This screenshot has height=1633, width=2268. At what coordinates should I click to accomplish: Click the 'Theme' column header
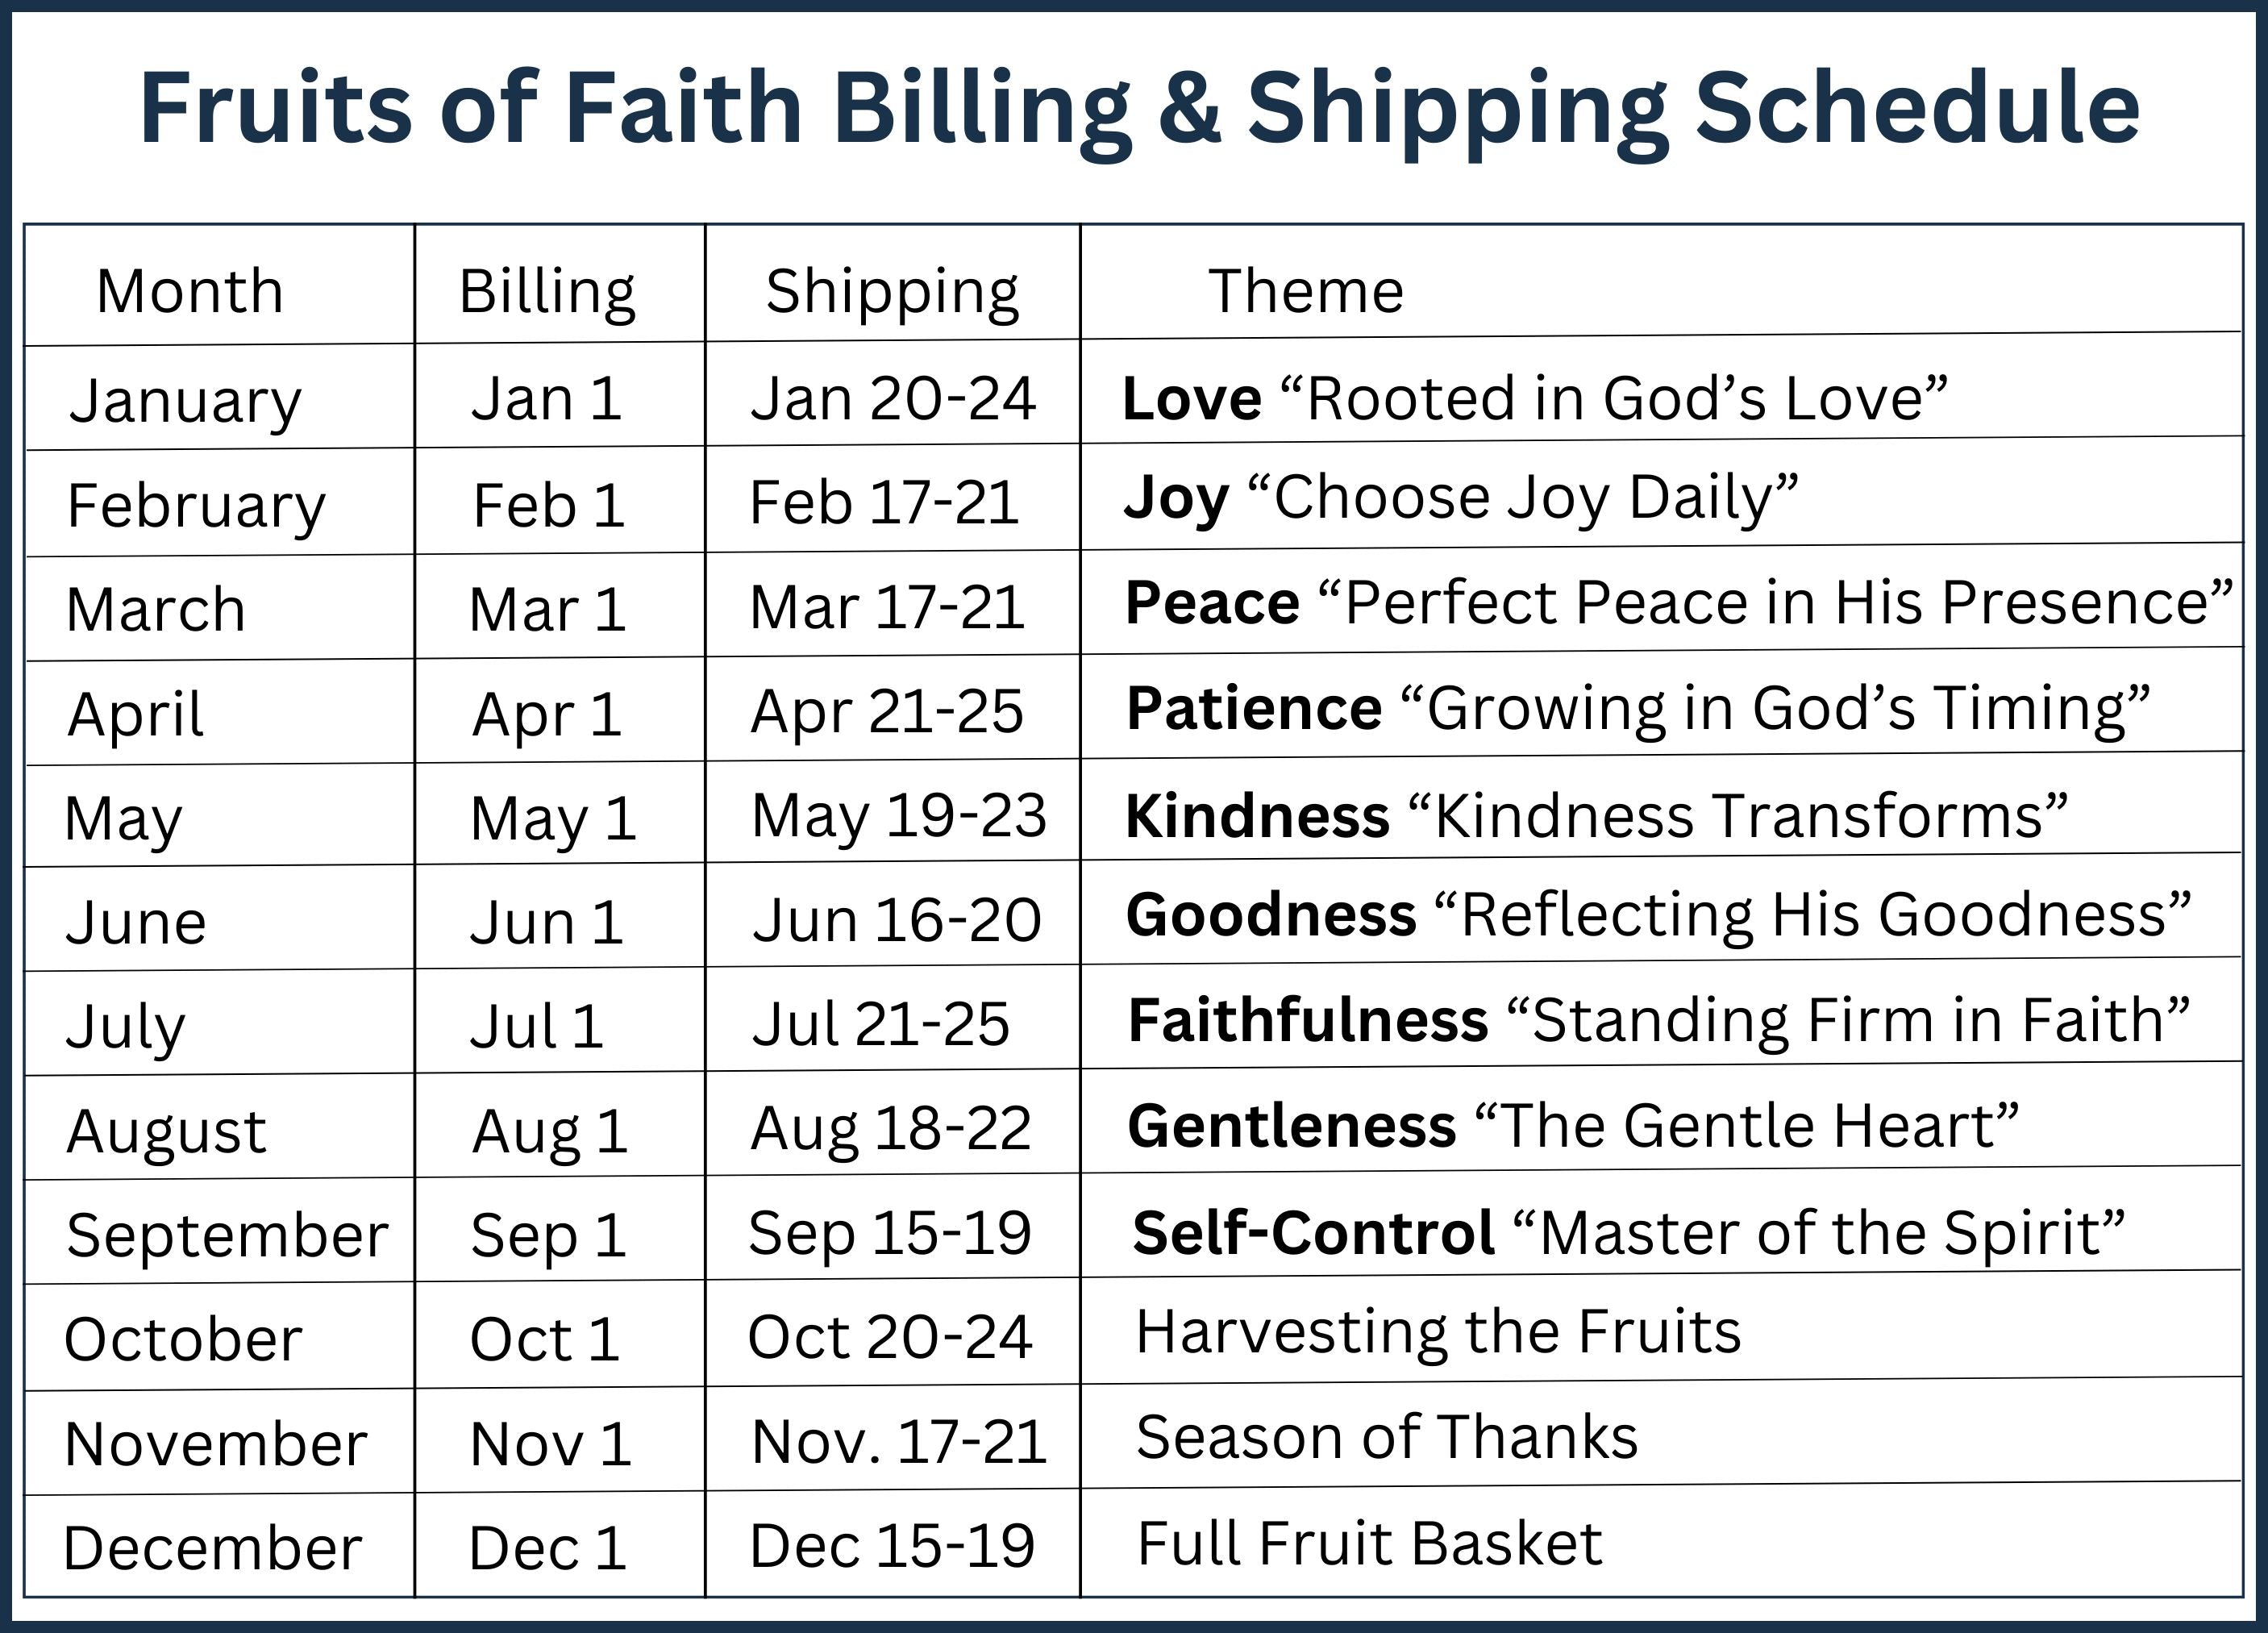(x=1306, y=291)
